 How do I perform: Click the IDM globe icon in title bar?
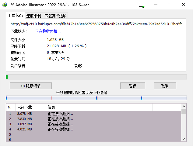click(5, 5)
